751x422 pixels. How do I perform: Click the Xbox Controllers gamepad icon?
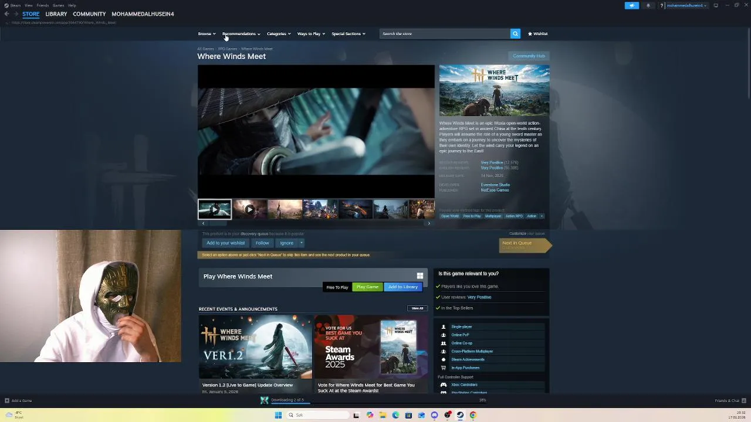click(444, 384)
